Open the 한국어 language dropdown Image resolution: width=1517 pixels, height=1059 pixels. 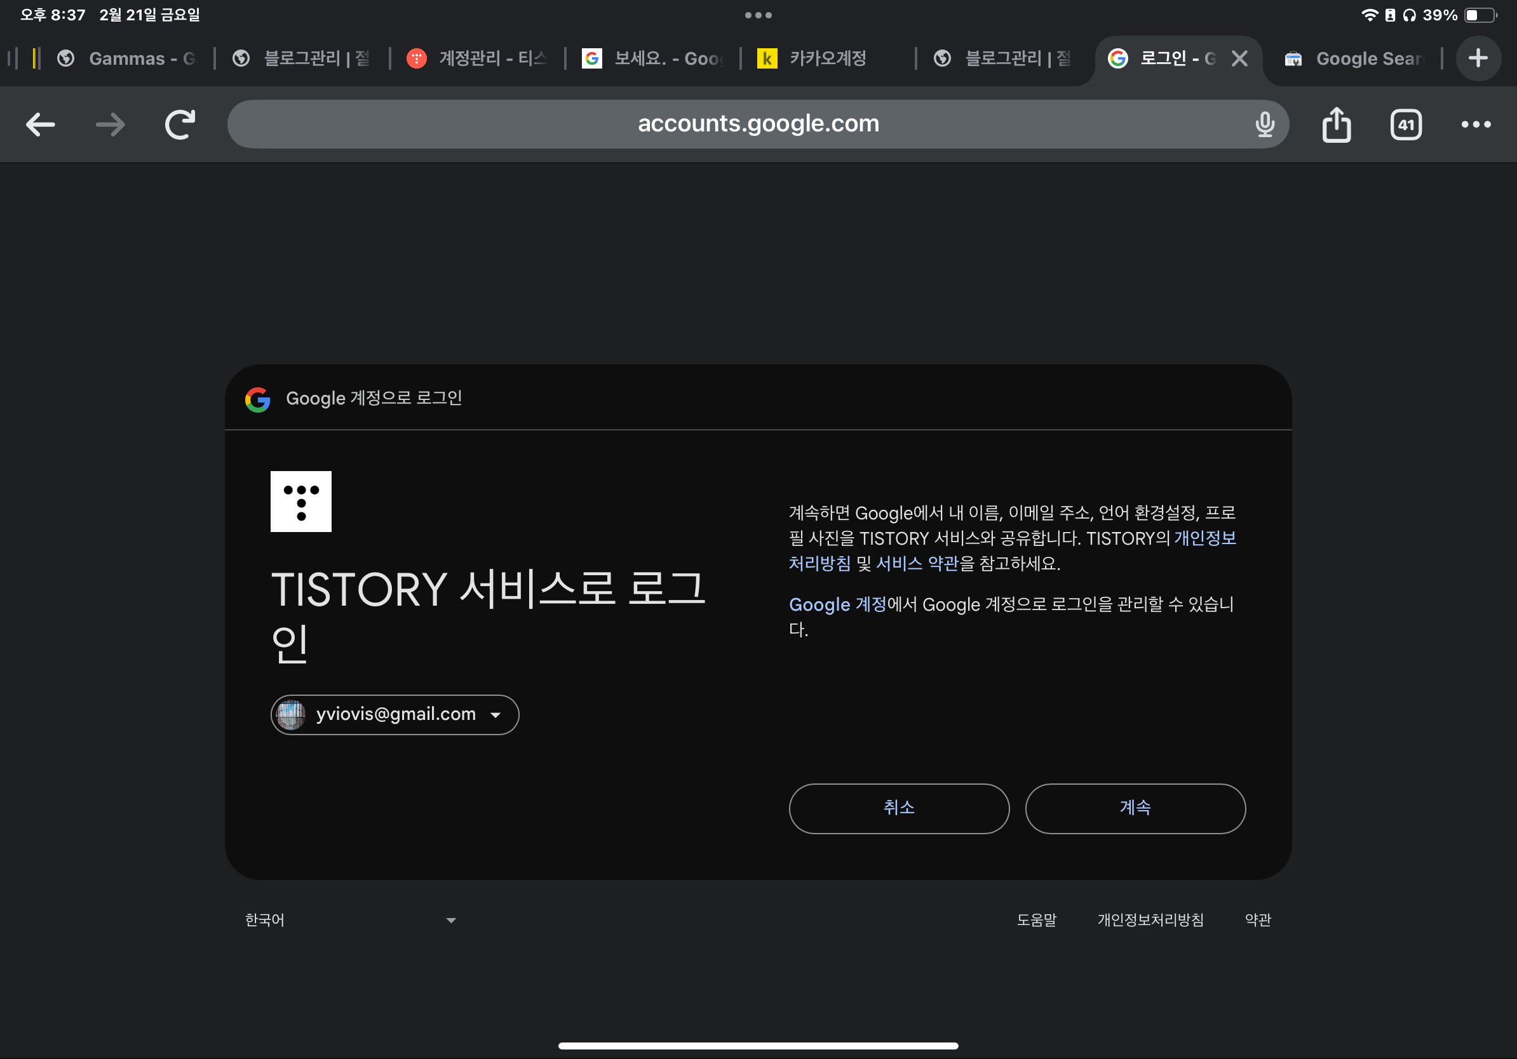pos(350,920)
